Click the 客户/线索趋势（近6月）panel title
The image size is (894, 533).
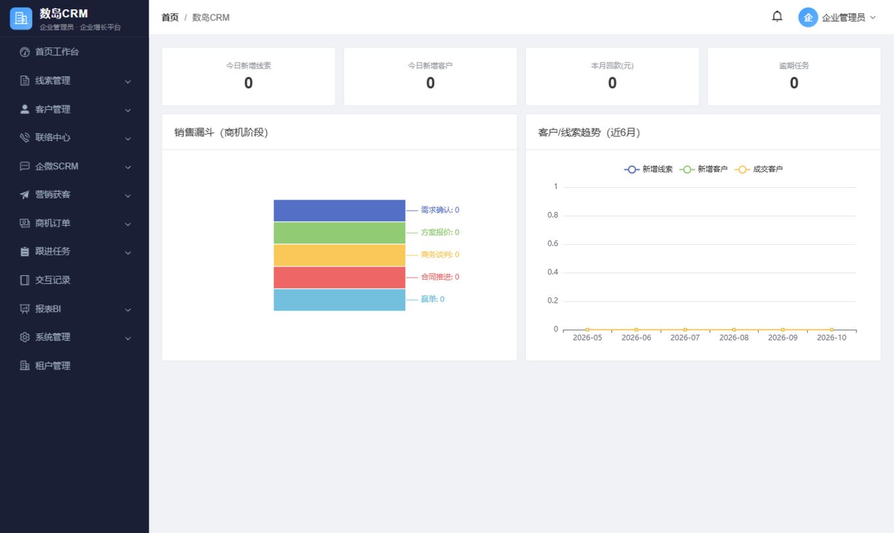pyautogui.click(x=589, y=133)
